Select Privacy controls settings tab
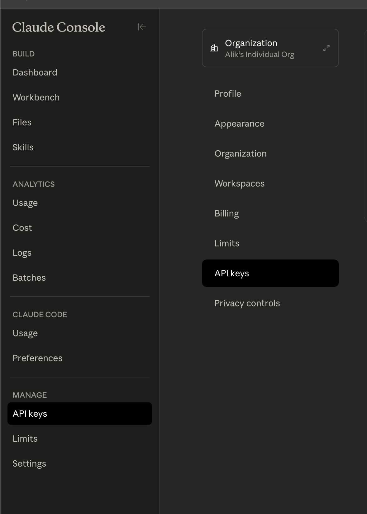This screenshot has width=367, height=514. coord(247,303)
